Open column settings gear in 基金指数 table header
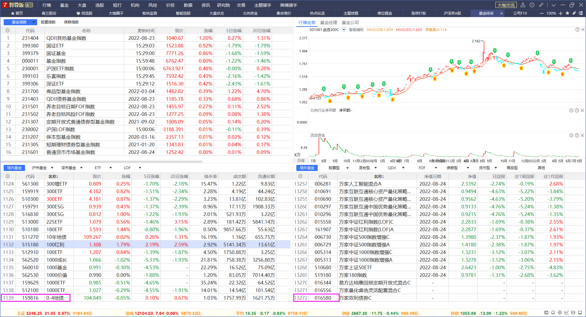Viewport: 586px width, 317px height. (8, 30)
